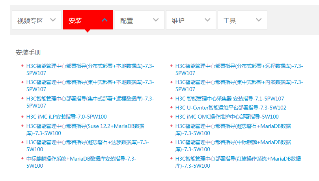The height and width of the screenshot is (181, 319).
Task: Expand the 视频专区 chevron arrow
Action: click(x=53, y=20)
